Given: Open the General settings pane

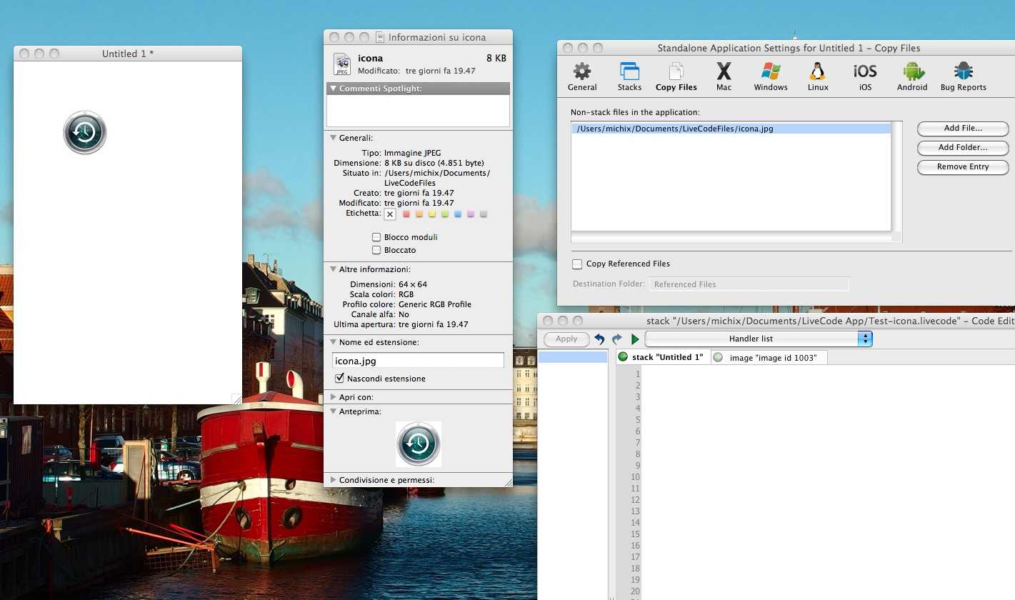Looking at the screenshot, I should coord(582,76).
